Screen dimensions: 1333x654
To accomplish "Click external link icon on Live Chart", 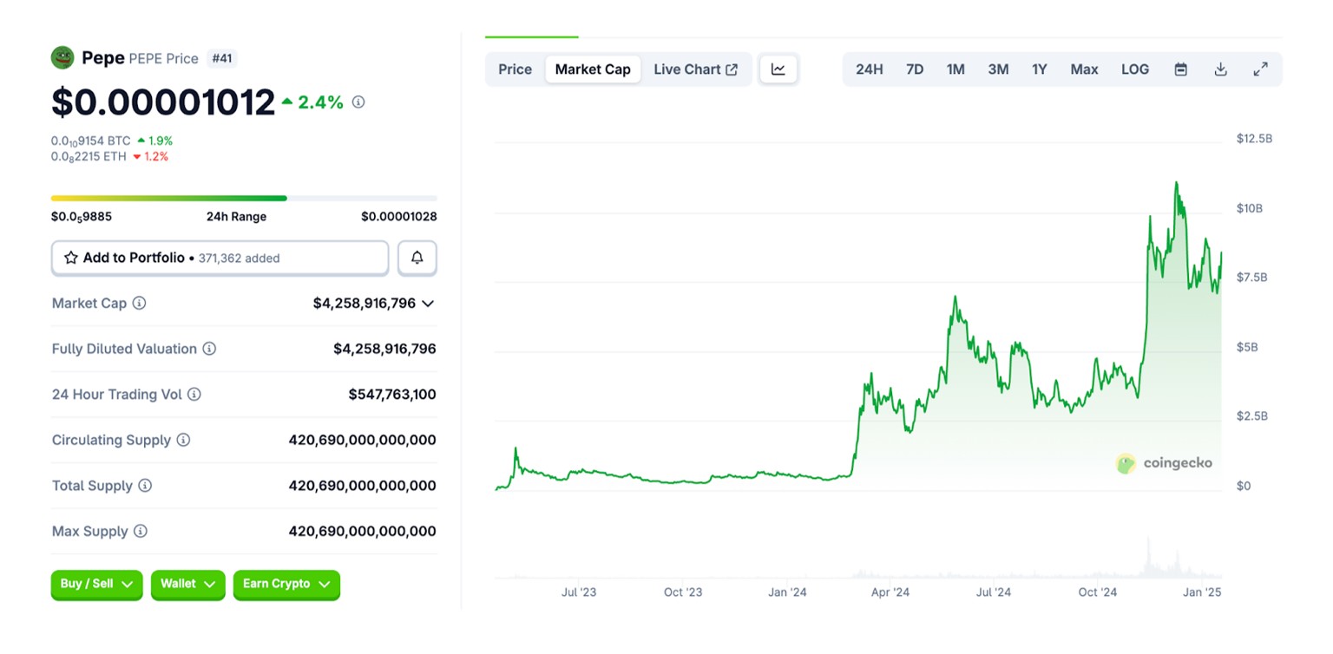I will click(x=732, y=69).
